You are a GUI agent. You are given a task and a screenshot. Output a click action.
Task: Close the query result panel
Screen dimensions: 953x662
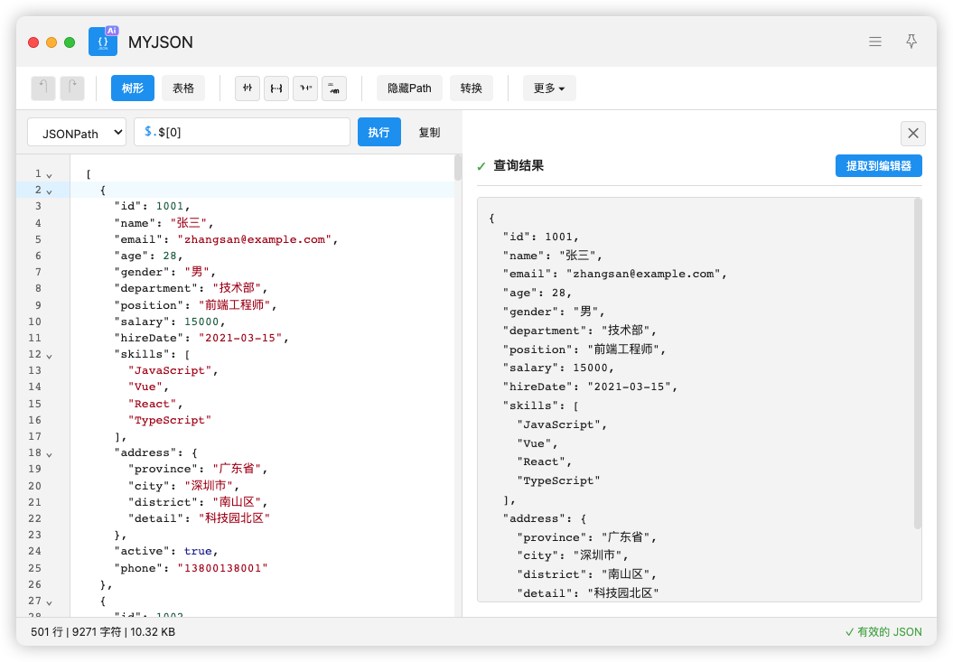[x=912, y=134]
